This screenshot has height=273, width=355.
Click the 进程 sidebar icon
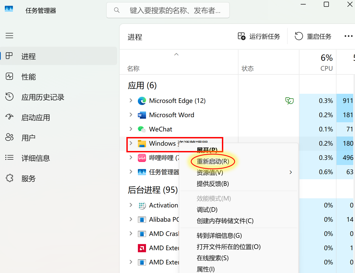pos(9,56)
